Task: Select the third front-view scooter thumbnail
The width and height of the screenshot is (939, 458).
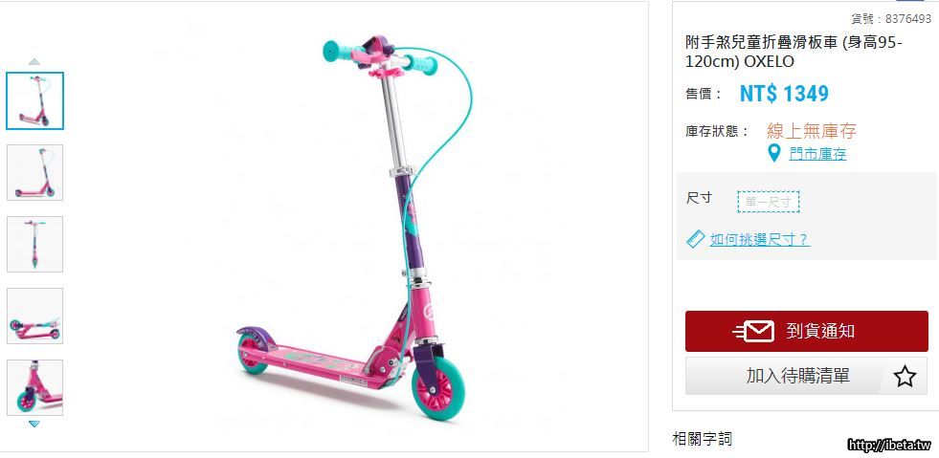Action: [x=34, y=244]
